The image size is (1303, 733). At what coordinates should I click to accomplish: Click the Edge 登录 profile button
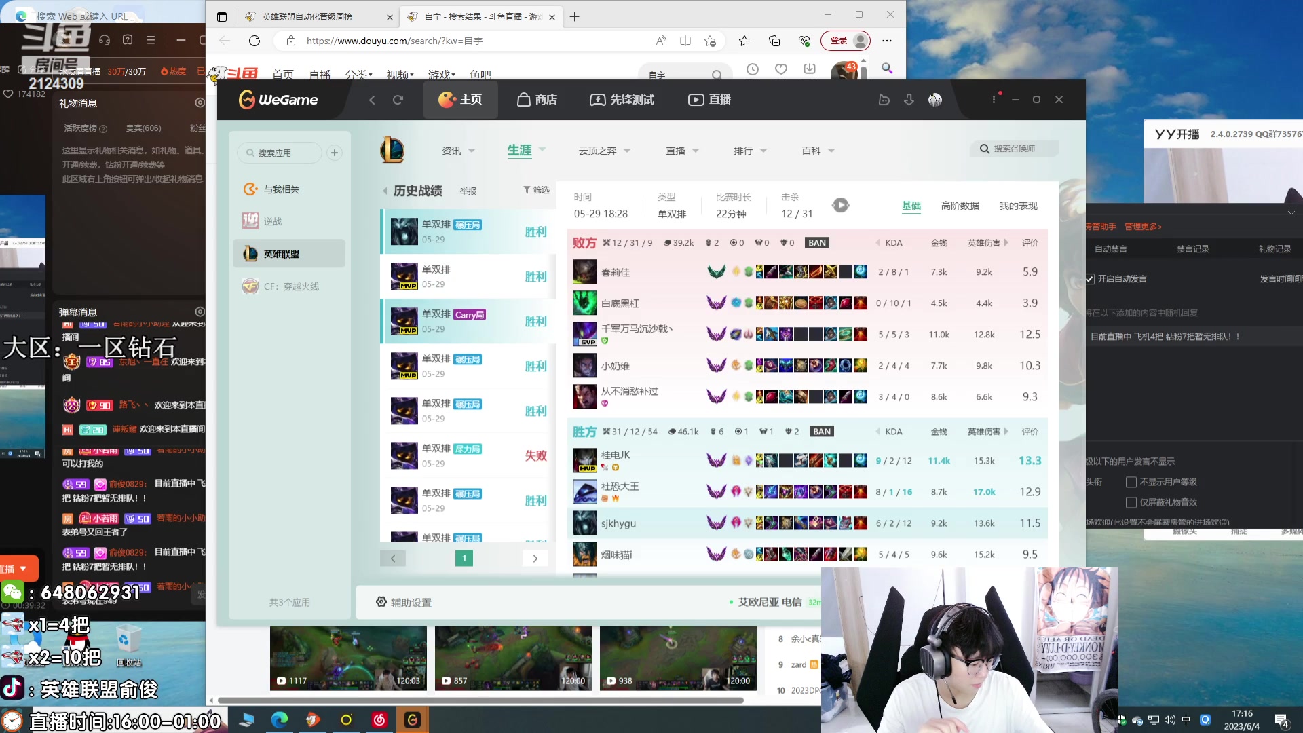pos(845,41)
